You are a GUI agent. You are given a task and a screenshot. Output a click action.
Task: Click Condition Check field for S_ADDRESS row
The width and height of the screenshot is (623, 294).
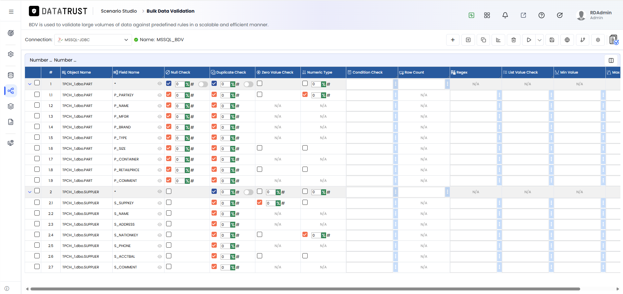point(370,224)
